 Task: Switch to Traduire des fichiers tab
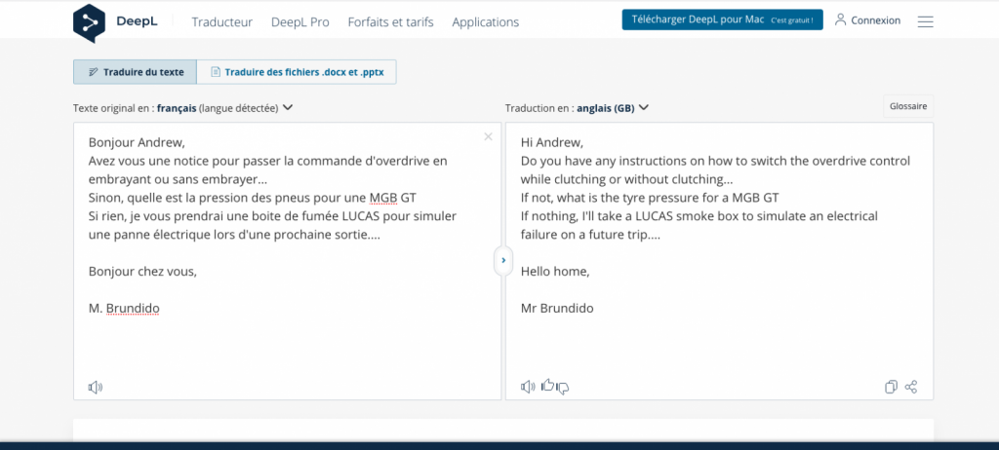(x=297, y=72)
